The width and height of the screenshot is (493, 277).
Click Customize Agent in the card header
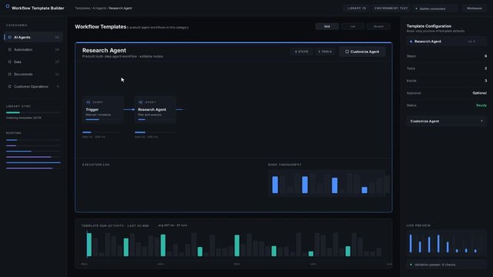(x=362, y=52)
